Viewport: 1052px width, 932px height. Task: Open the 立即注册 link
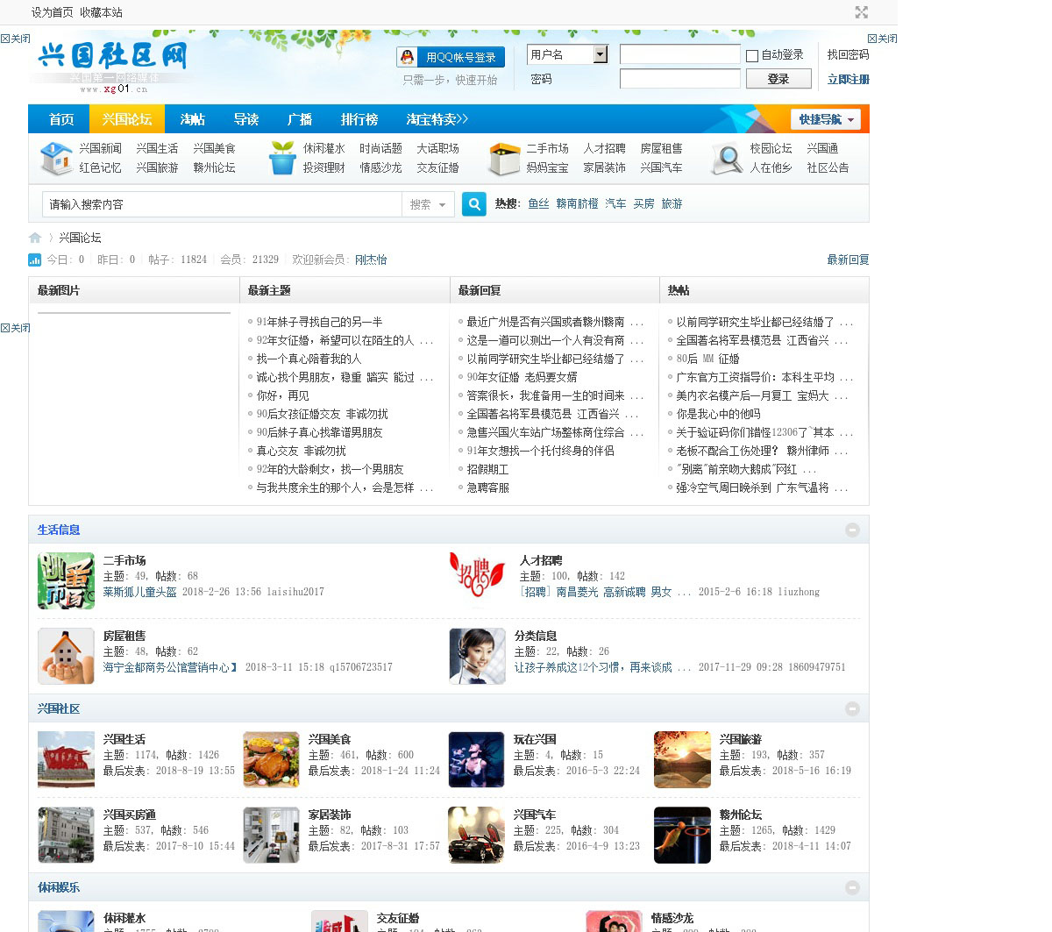point(848,79)
